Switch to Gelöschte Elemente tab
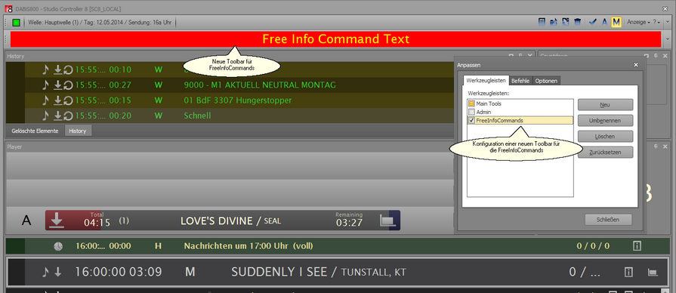 tap(35, 131)
